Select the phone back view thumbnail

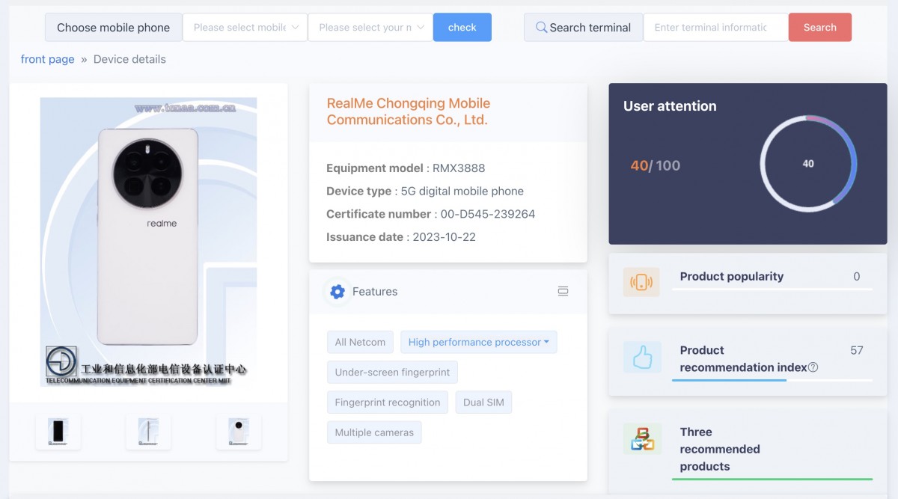coord(239,432)
